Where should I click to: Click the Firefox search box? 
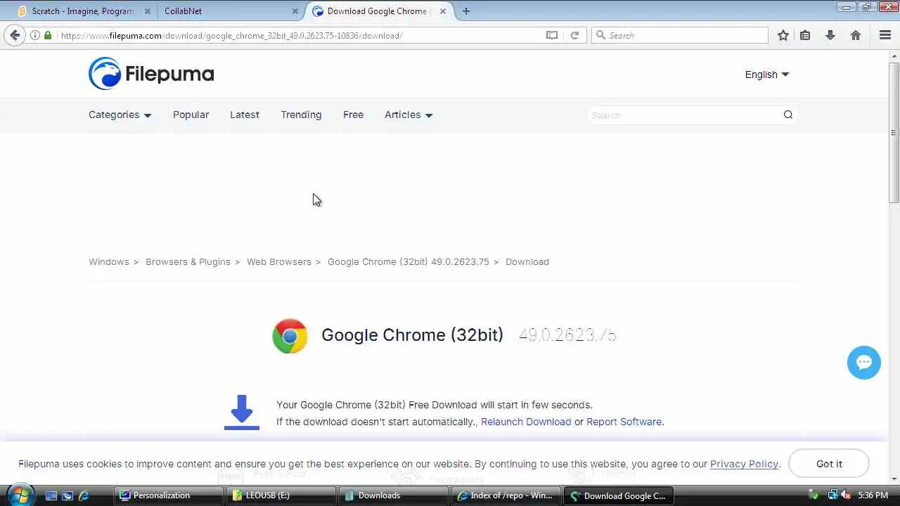coord(680,35)
